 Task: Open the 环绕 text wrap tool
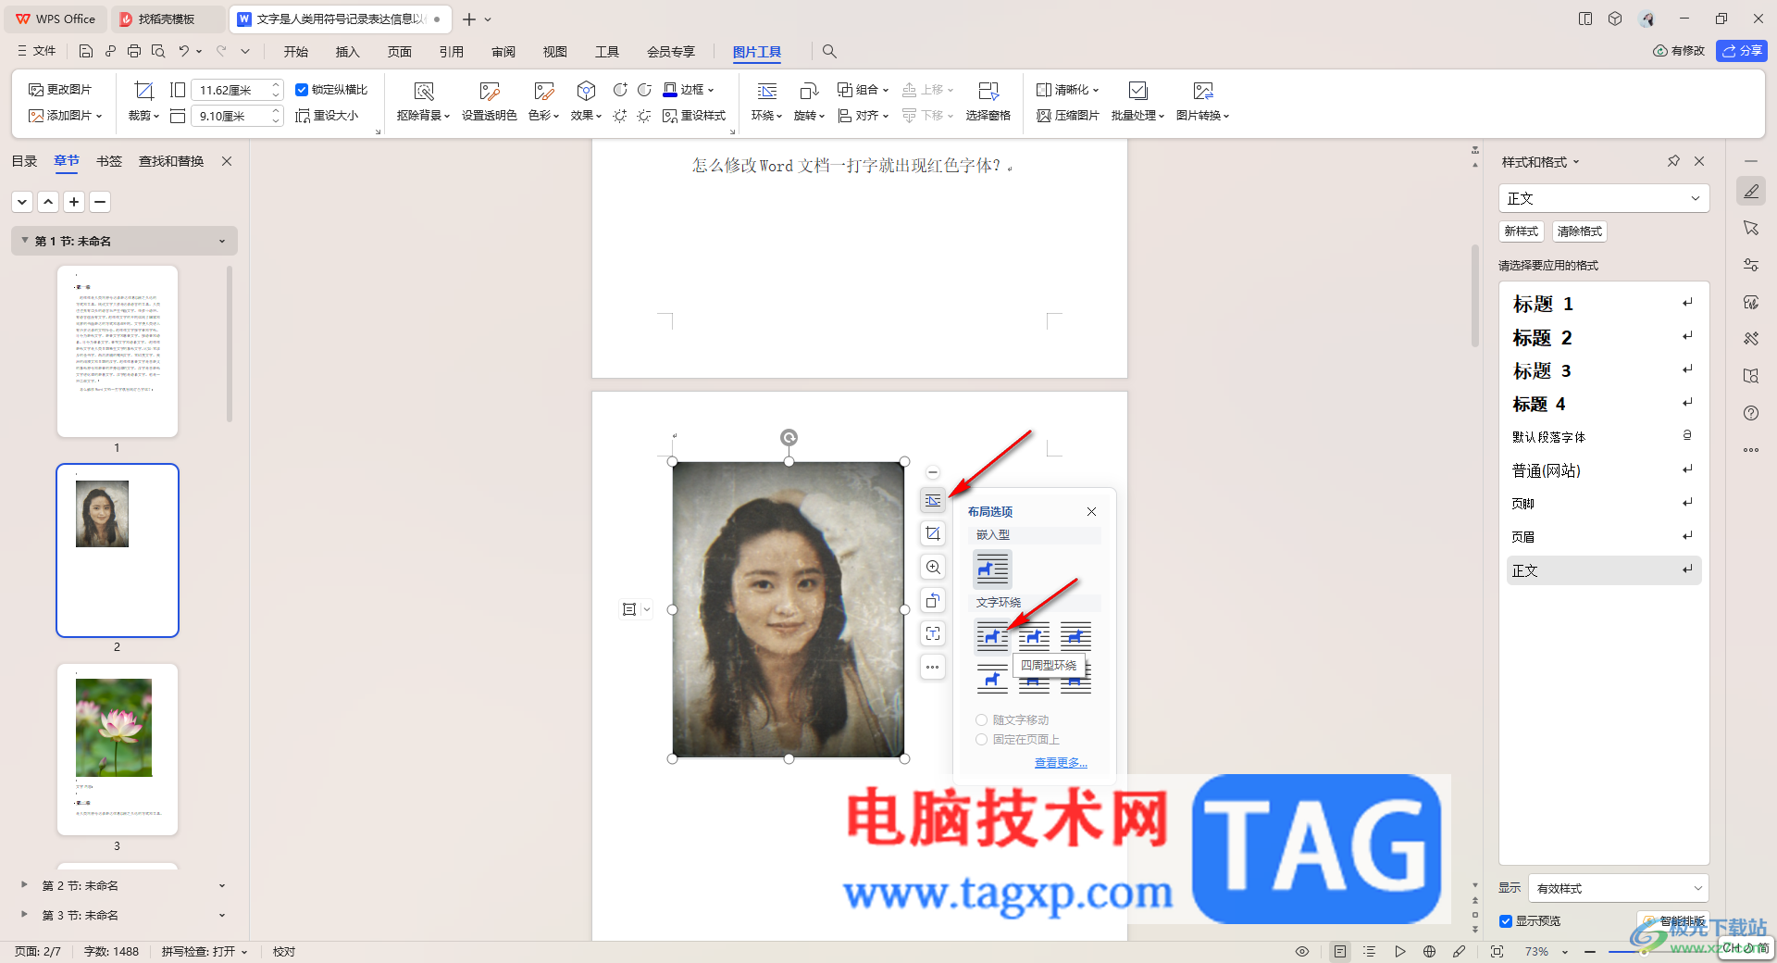point(766,101)
